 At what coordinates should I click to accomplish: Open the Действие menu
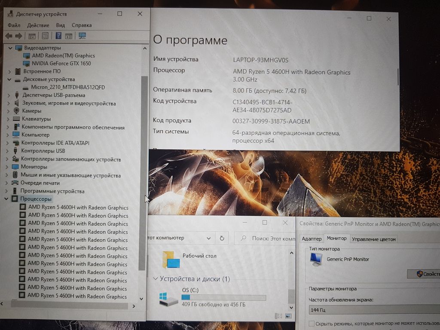pyautogui.click(x=38, y=25)
